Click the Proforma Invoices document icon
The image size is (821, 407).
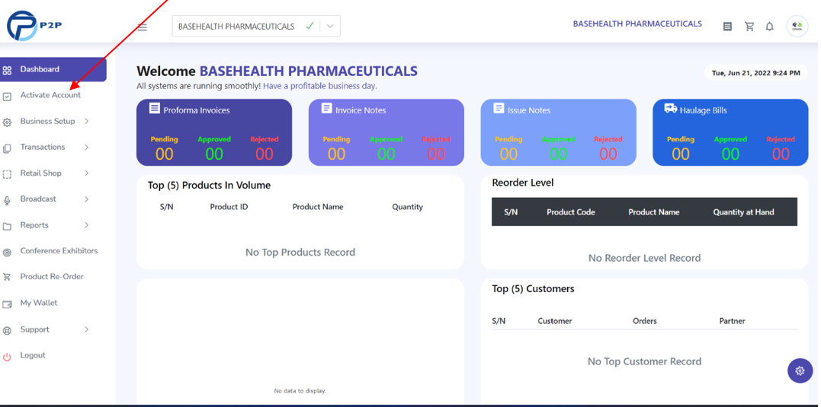click(x=155, y=108)
